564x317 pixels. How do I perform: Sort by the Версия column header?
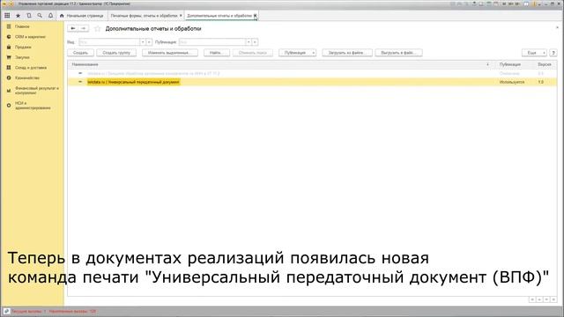(545, 64)
